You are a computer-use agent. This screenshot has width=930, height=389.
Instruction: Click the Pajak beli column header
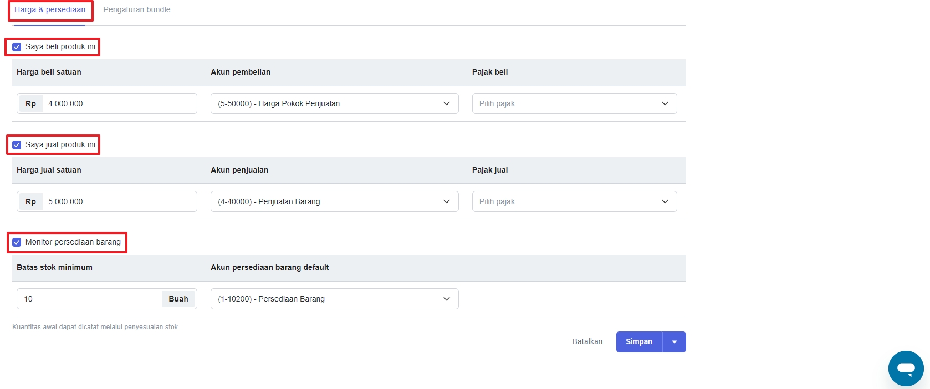click(x=490, y=72)
